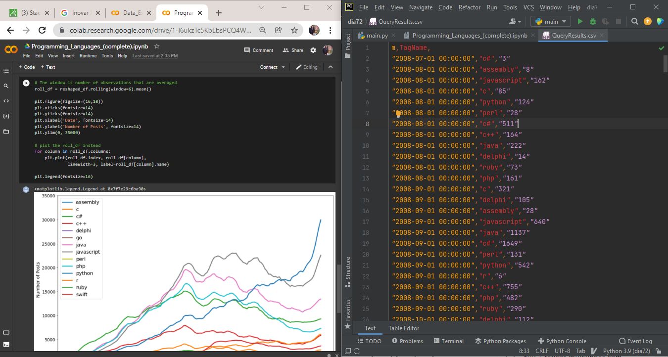Open Colab table of contents sidebar icon

tap(6, 71)
